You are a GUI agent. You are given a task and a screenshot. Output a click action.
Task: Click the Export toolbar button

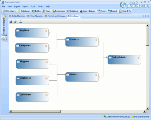(102, 11)
